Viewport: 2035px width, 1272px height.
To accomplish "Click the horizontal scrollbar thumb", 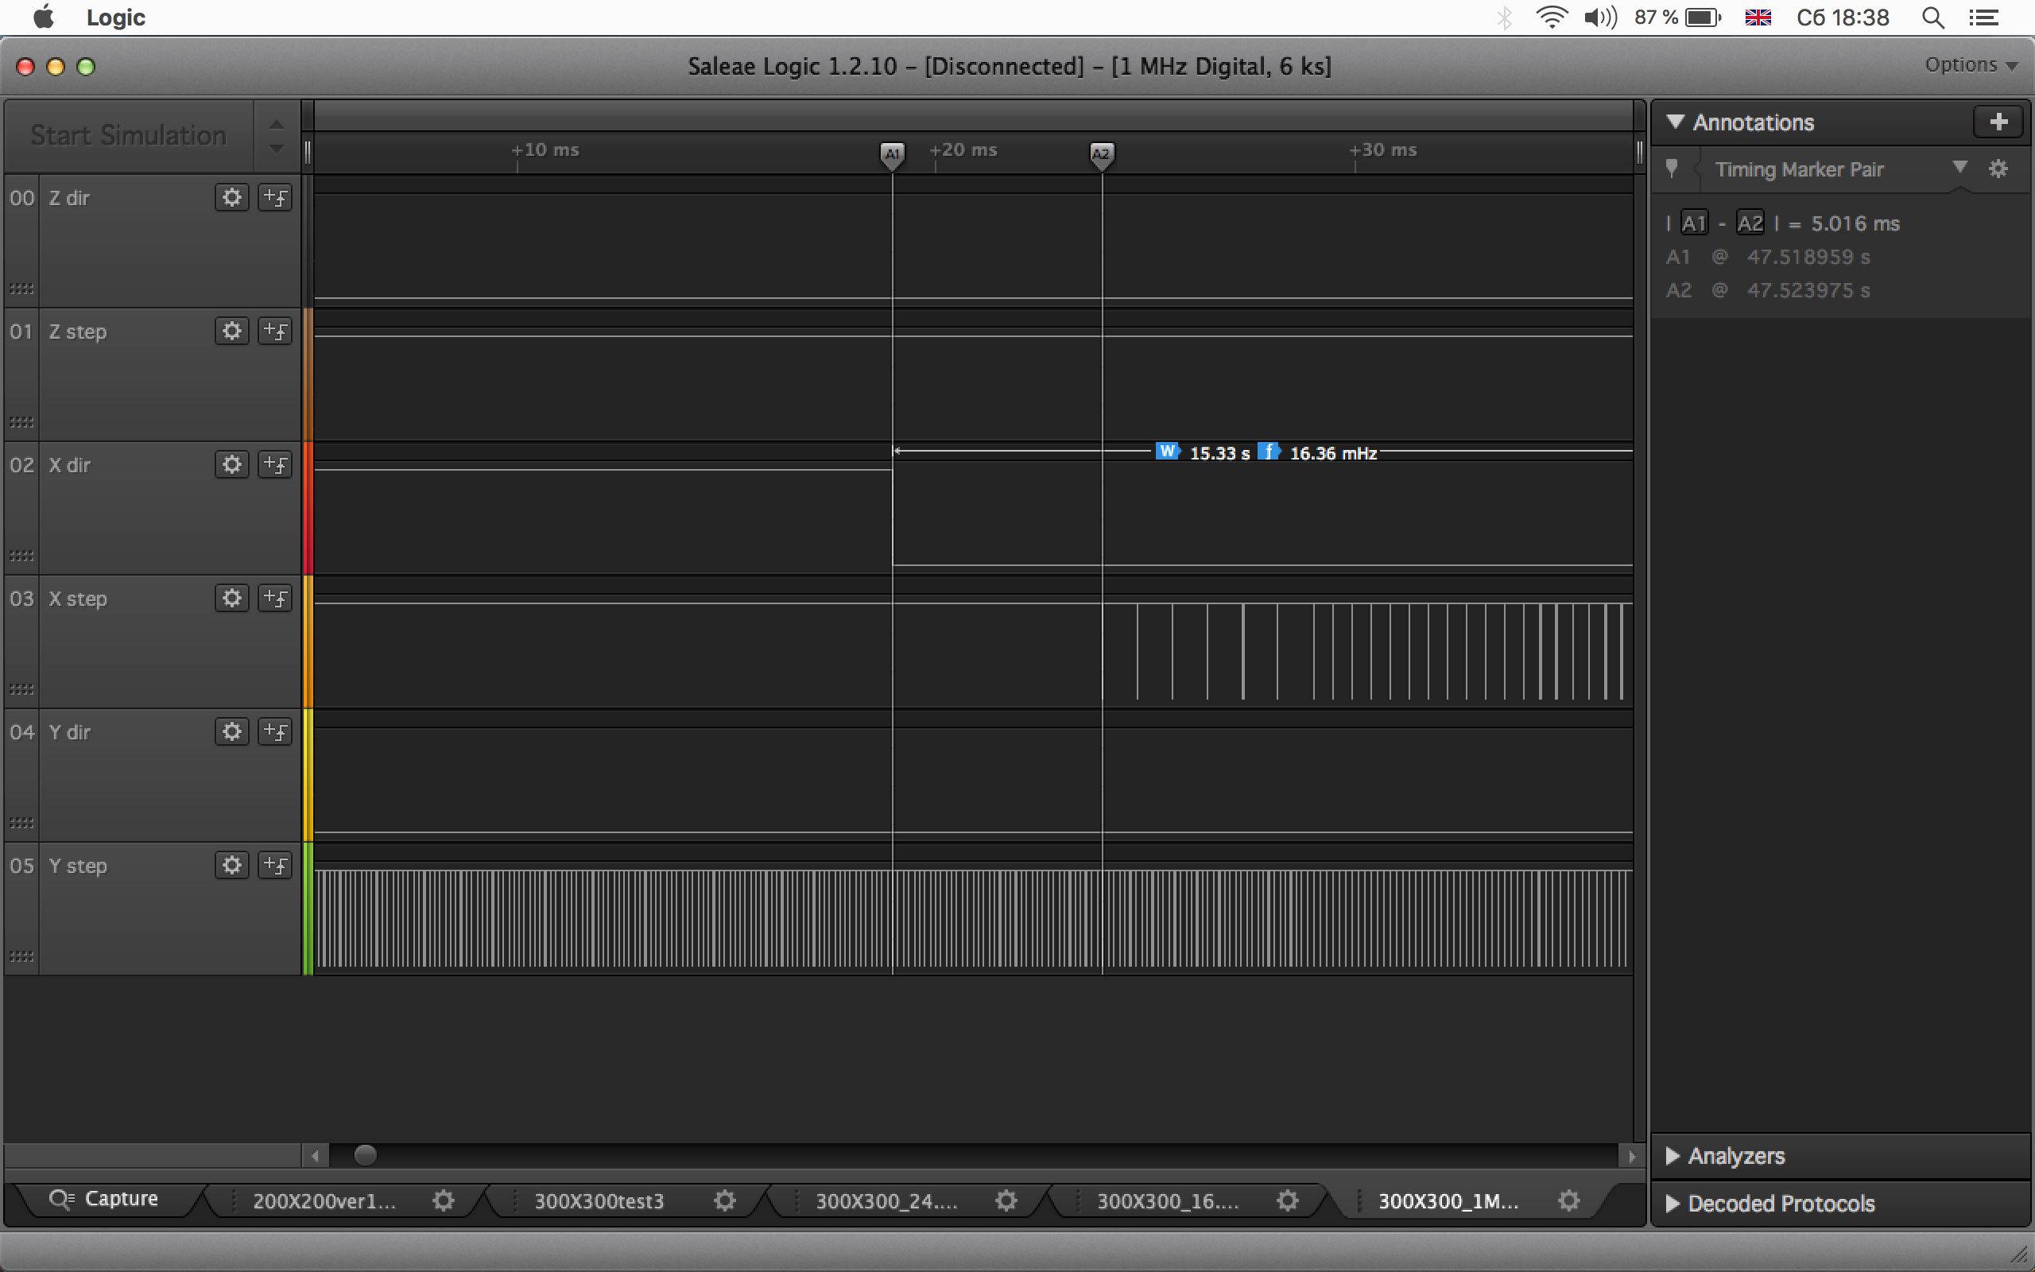I will pos(365,1156).
